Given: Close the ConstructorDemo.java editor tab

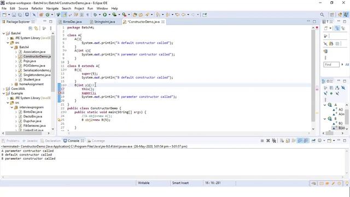Looking at the screenshot, I should pyautogui.click(x=163, y=22).
